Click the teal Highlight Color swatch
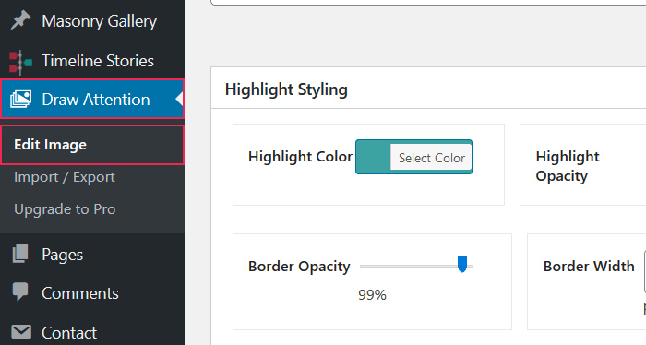Screen dimensions: 646x345 [373, 157]
